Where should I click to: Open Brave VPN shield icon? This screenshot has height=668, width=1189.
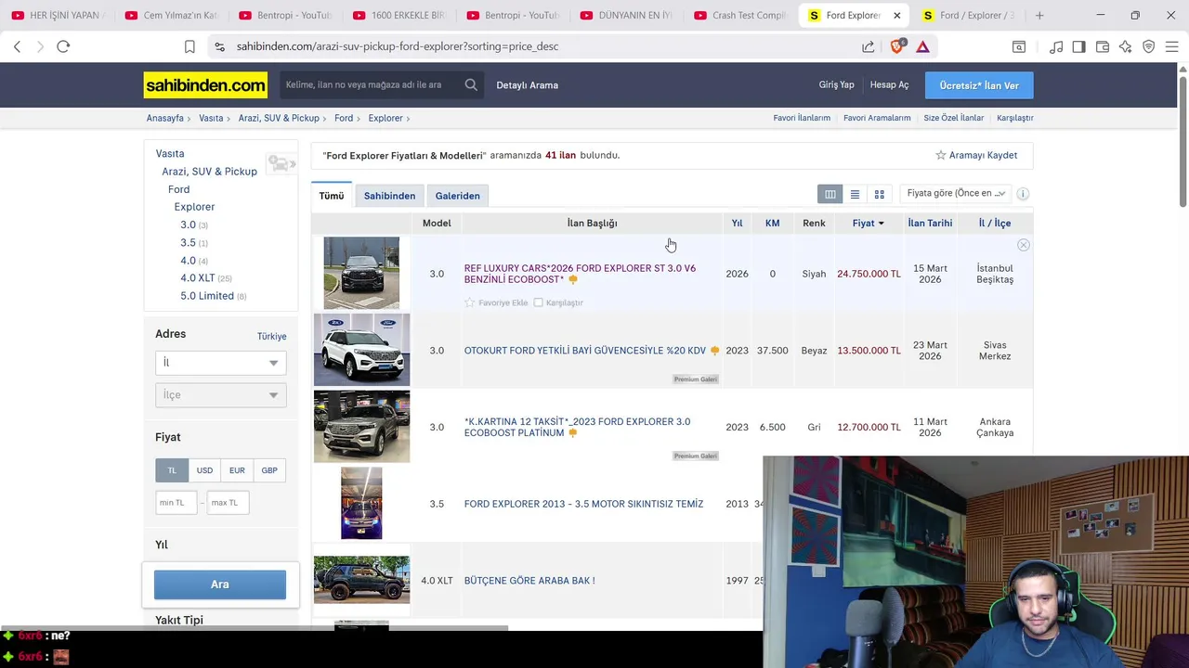pyautogui.click(x=1149, y=46)
